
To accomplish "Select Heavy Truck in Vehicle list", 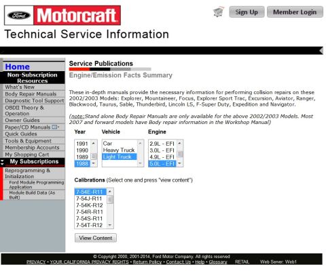I will [120, 150].
